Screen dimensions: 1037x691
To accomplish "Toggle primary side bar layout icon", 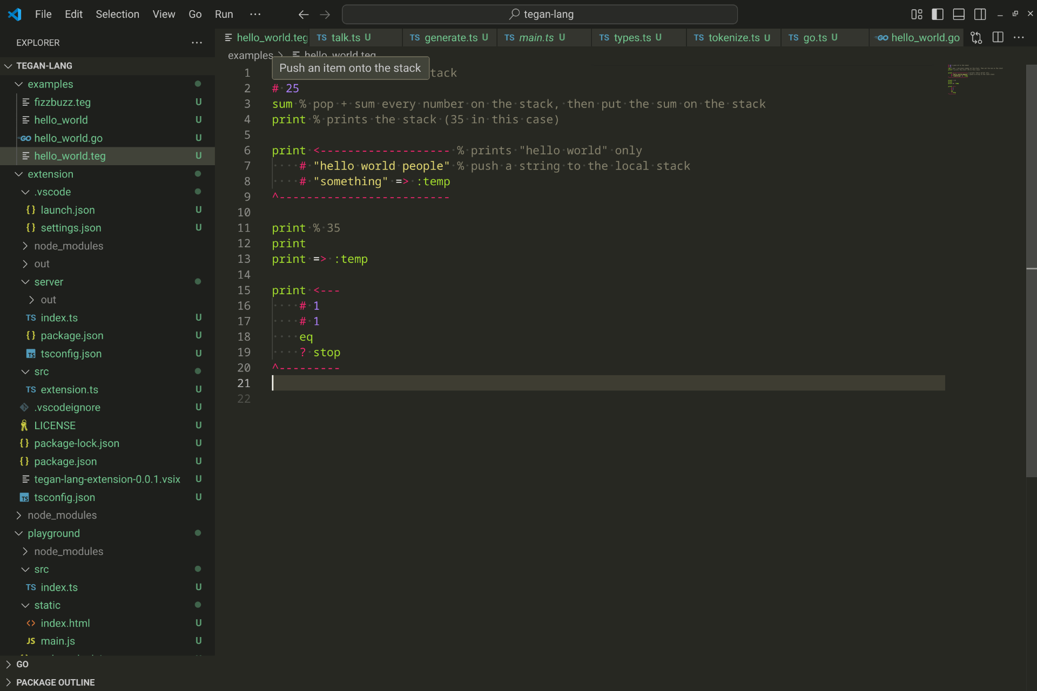I will tap(938, 15).
